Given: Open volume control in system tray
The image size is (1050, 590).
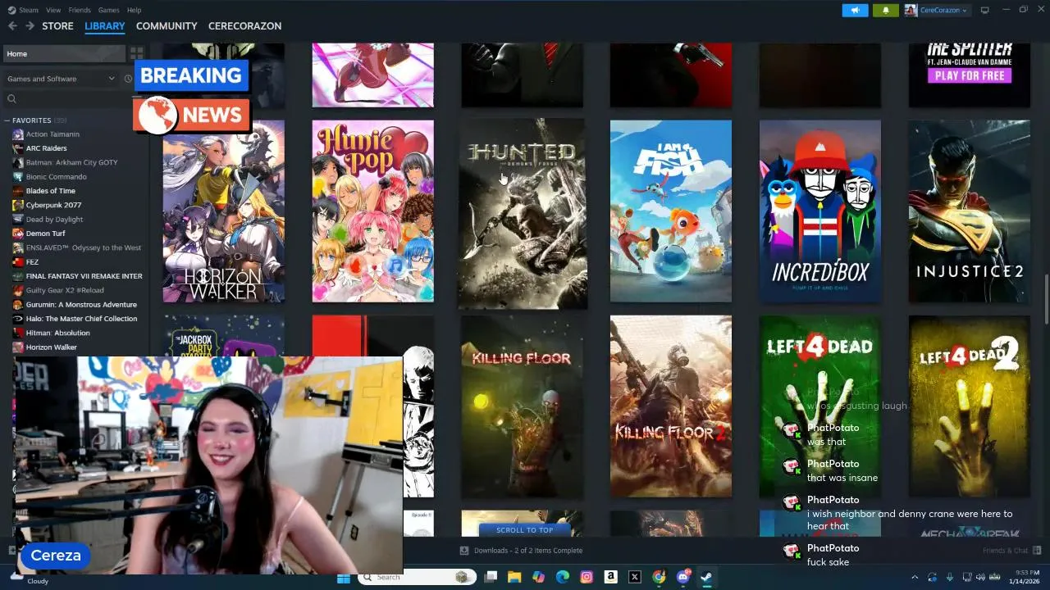Looking at the screenshot, I should click(x=982, y=577).
